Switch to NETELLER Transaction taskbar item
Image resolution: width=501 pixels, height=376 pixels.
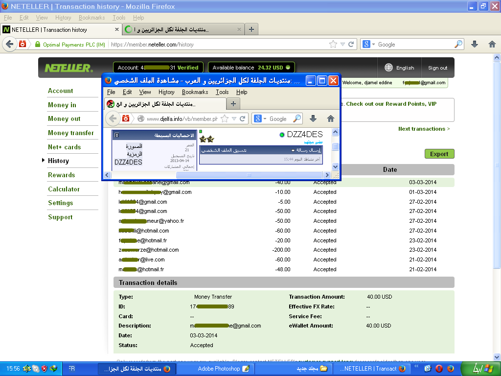(x=372, y=369)
